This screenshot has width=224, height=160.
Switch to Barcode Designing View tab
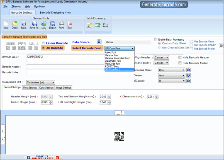tap(55, 12)
